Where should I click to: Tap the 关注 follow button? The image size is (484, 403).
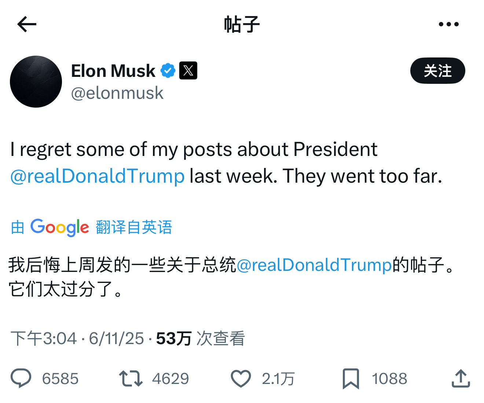(437, 71)
